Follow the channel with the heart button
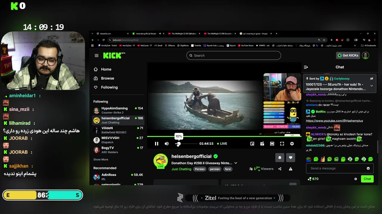Viewport: 382px width, 214px height. [x=290, y=158]
